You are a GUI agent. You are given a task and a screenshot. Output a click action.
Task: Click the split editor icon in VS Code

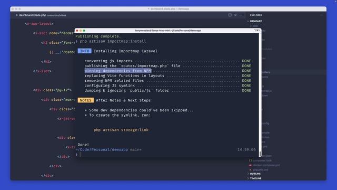point(230,15)
